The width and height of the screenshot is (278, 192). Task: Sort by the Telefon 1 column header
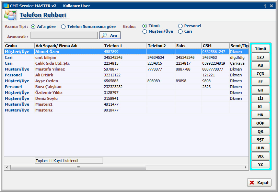tap(125, 46)
